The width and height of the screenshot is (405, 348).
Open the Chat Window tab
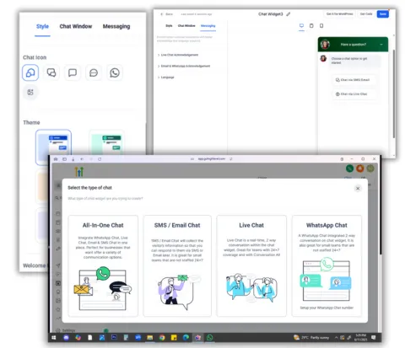click(76, 26)
